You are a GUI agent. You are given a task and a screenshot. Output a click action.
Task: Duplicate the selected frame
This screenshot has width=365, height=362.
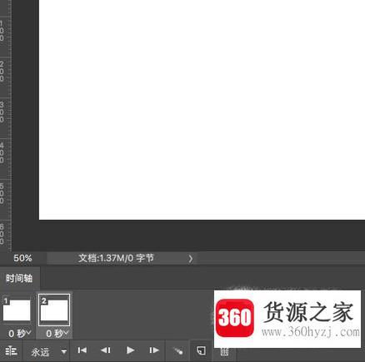202,350
